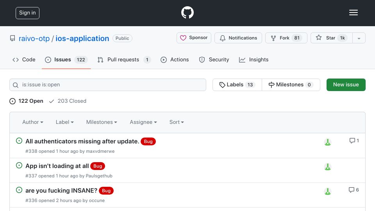The height and width of the screenshot is (211, 375).
Task: Click the open-issue status icon for #338
Action: tap(19, 141)
